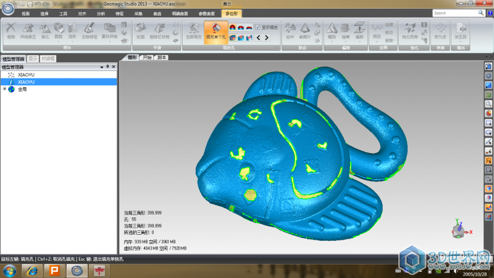Toggle the tangent-based fill mode

[241, 27]
